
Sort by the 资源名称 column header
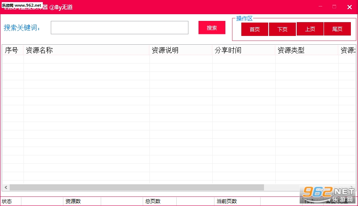[86, 50]
